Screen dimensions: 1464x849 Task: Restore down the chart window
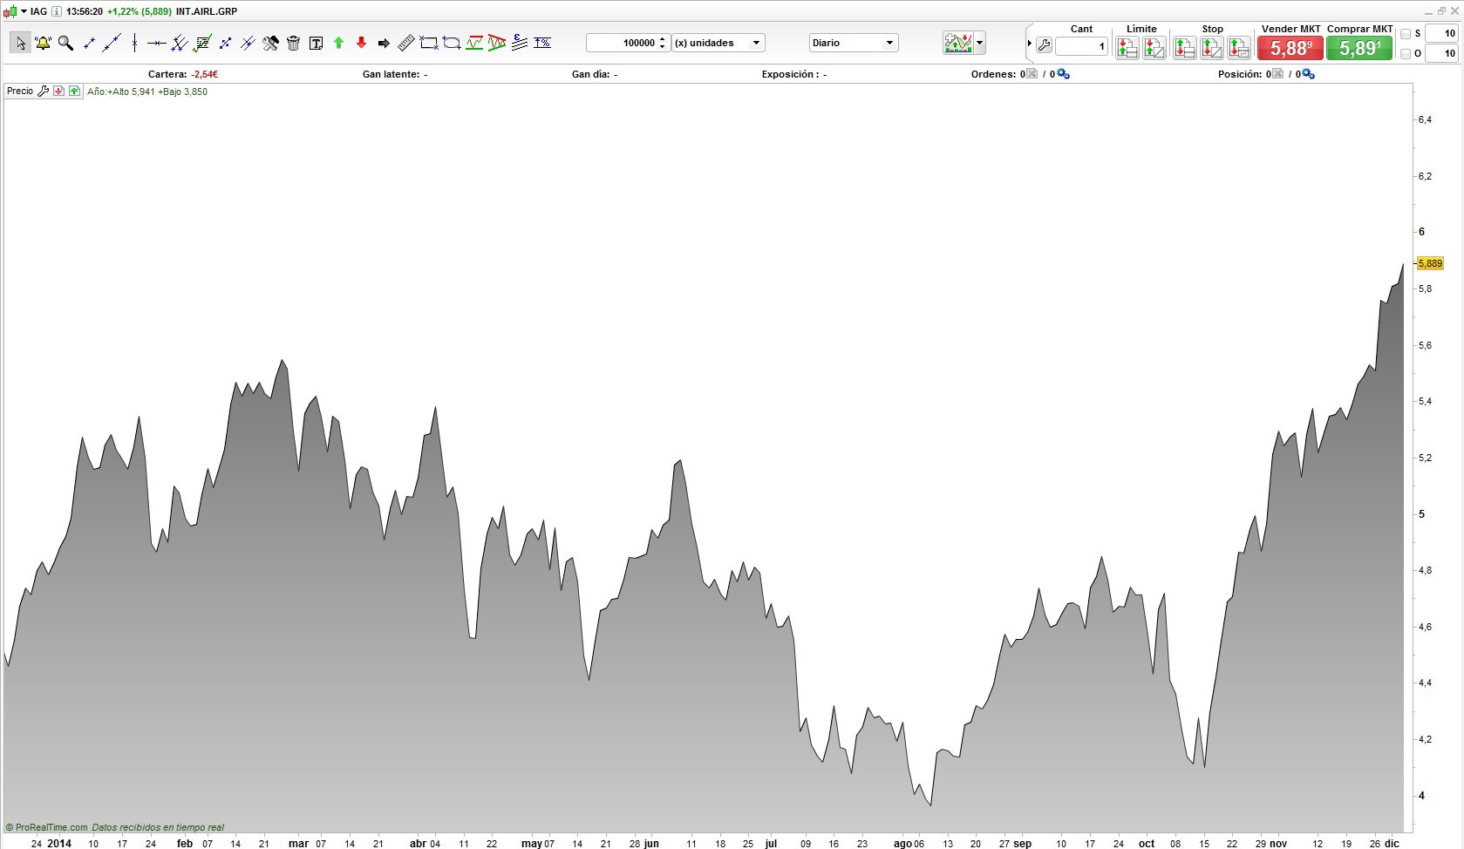tap(1441, 10)
